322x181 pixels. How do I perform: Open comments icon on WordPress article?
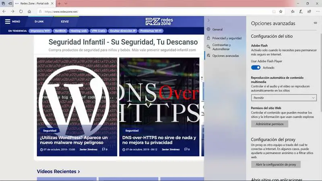click(105, 149)
